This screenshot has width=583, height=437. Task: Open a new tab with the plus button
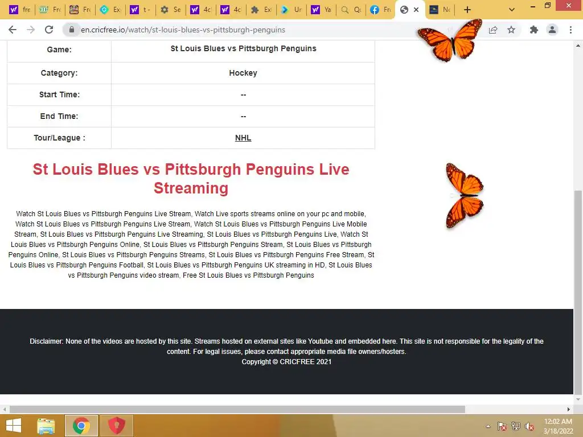point(467,10)
